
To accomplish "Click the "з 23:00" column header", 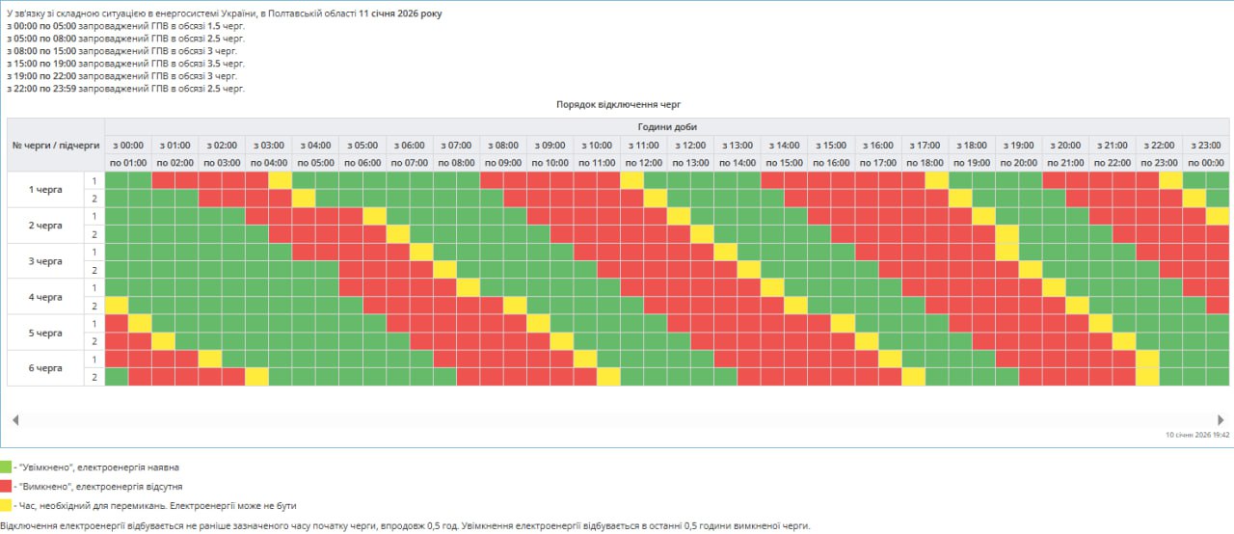I will pyautogui.click(x=1205, y=145).
